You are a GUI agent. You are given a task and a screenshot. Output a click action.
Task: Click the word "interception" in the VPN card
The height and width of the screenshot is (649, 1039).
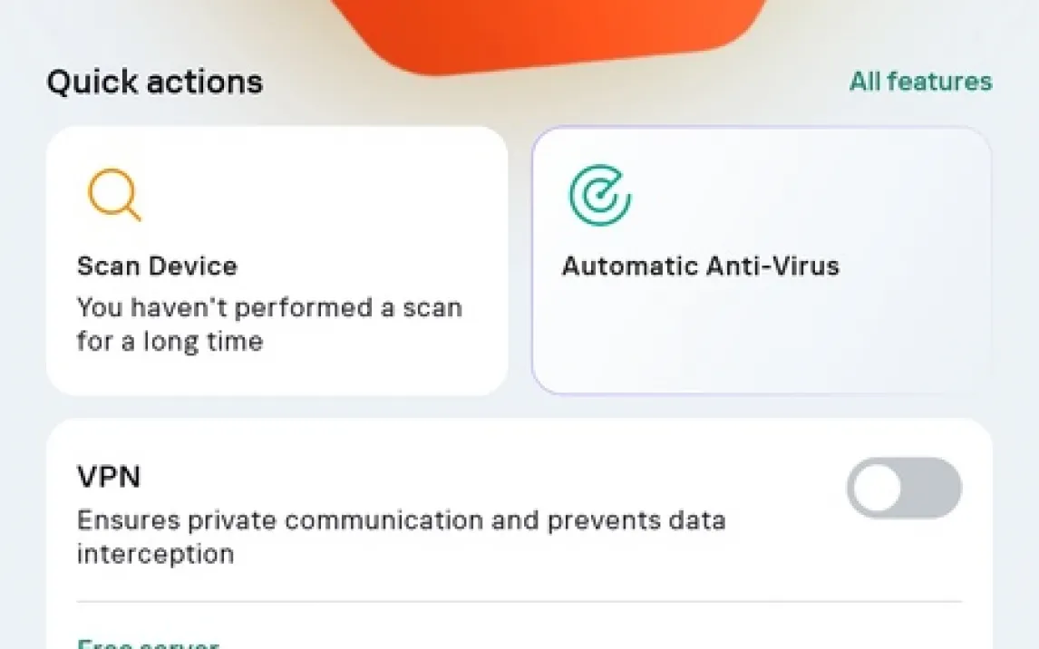pos(155,554)
